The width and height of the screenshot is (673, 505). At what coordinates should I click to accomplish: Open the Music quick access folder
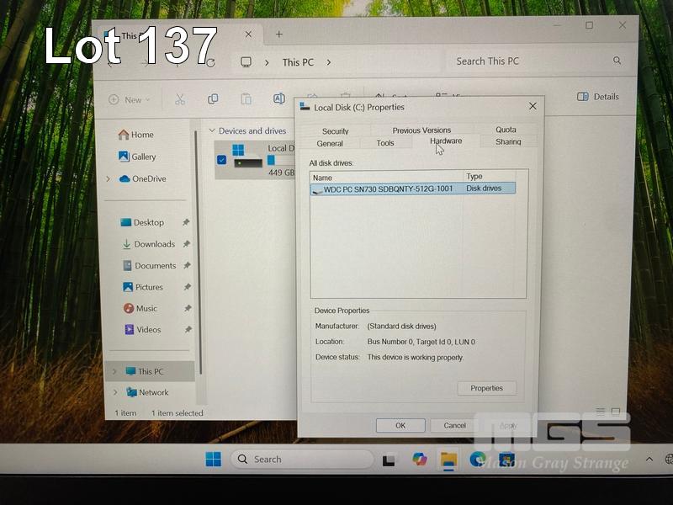[140, 308]
